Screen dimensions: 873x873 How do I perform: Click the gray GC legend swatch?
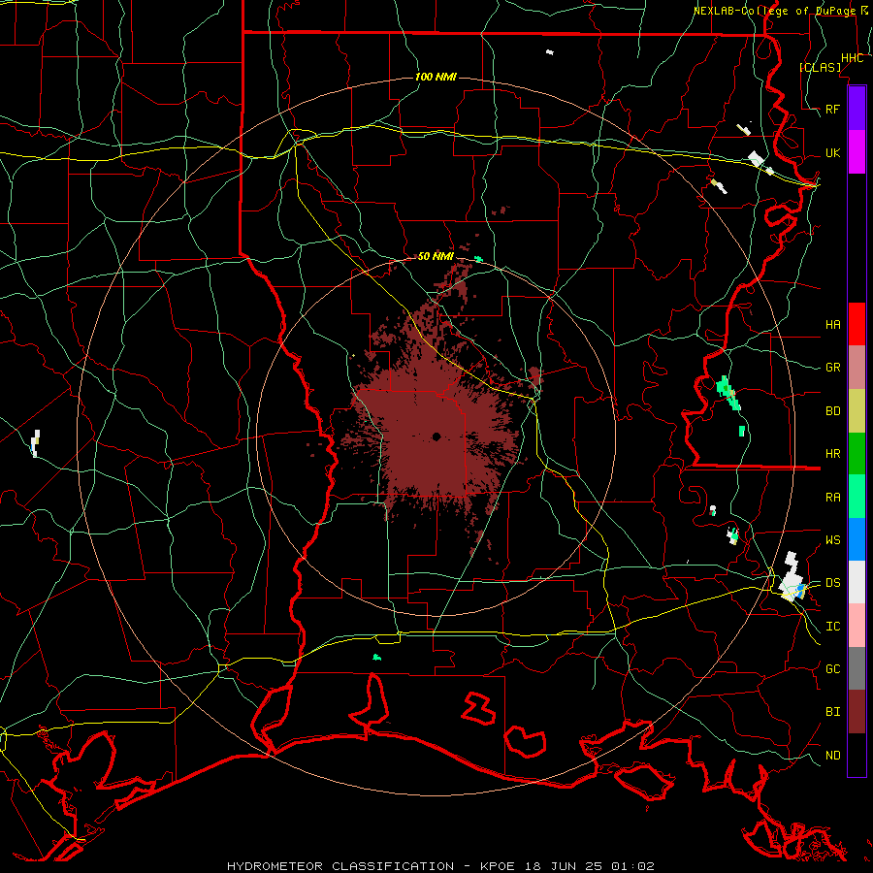click(857, 668)
